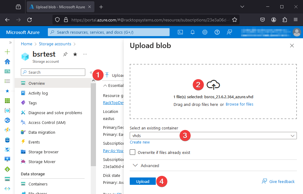Click the Upload button
The height and width of the screenshot is (194, 303).
click(143, 181)
